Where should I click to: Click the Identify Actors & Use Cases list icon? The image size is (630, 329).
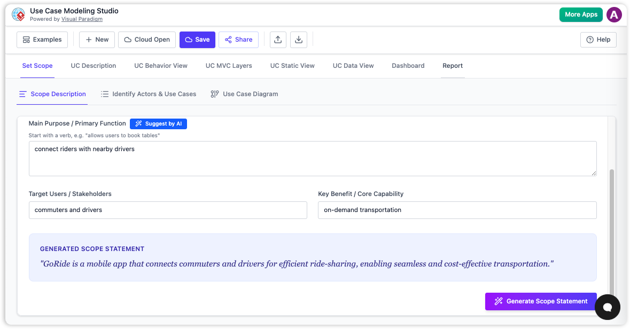tap(104, 93)
